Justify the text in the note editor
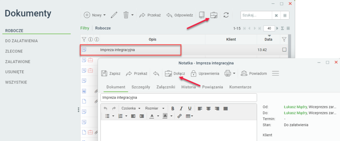 point(225,108)
